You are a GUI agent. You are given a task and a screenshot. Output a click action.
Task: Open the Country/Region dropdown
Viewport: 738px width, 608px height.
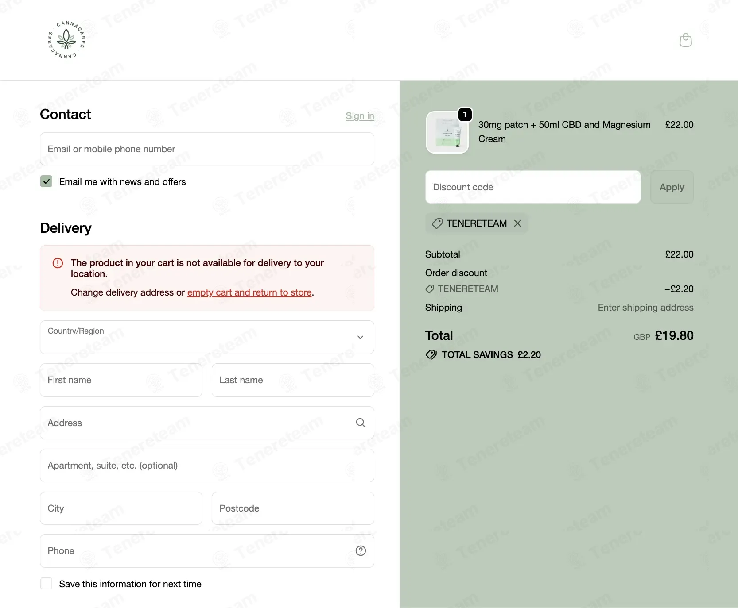pyautogui.click(x=207, y=337)
